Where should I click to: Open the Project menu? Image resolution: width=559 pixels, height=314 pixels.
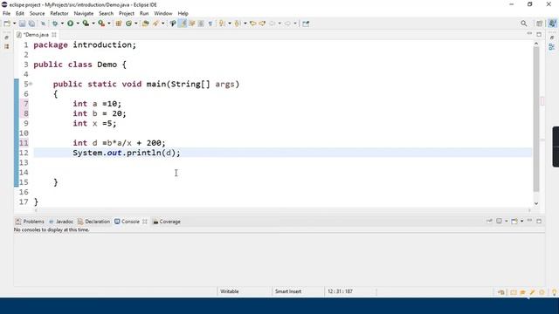(x=127, y=14)
